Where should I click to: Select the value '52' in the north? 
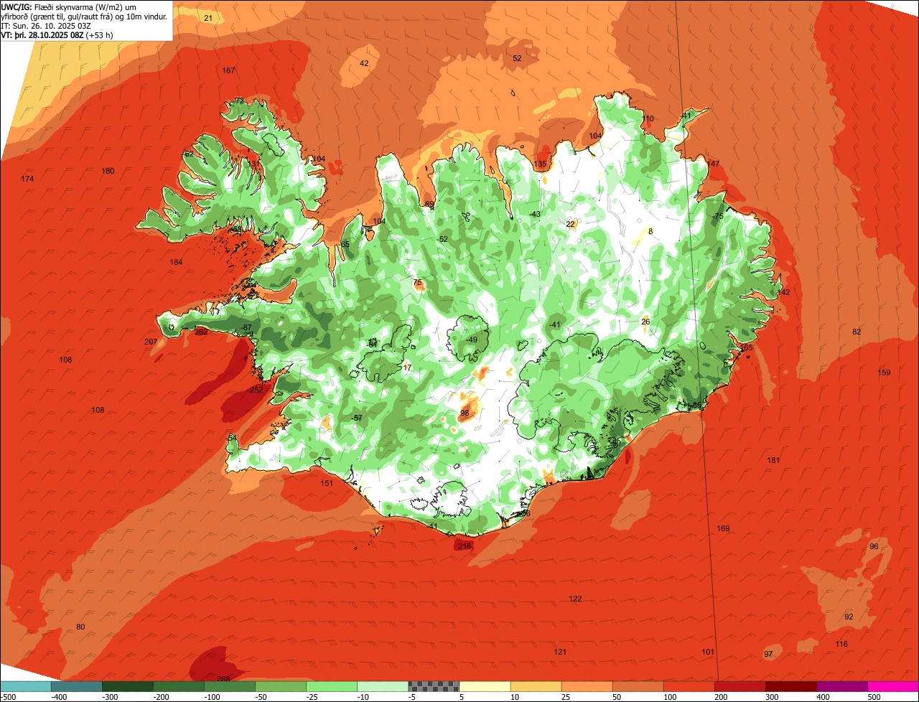point(517,58)
